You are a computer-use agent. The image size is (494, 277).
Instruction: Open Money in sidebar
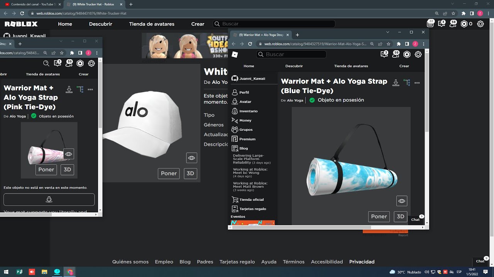[241, 120]
